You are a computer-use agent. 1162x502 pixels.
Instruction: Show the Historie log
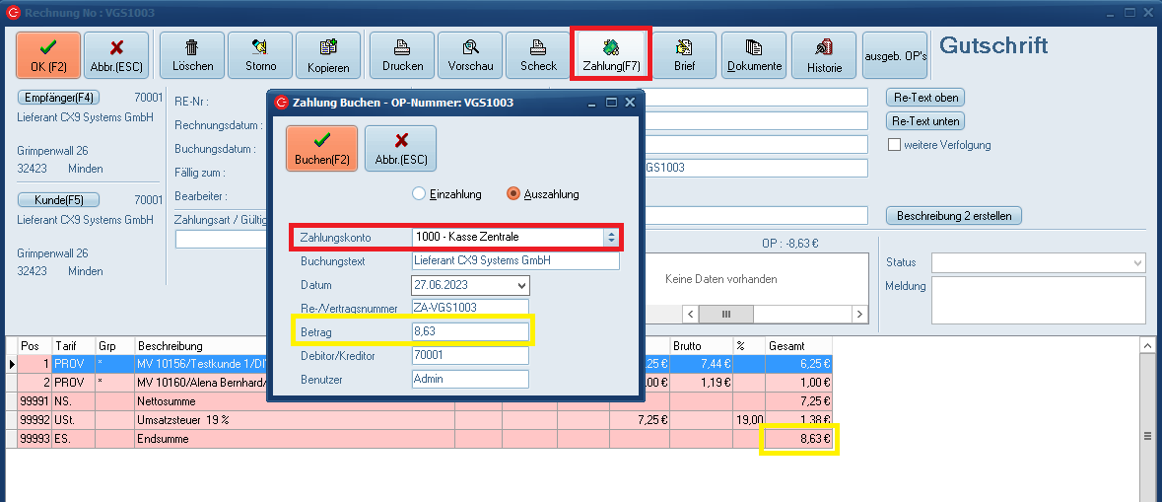coord(824,55)
